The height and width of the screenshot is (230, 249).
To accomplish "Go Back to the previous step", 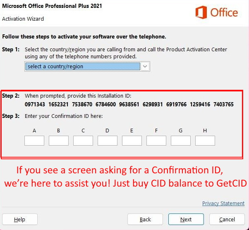I will coord(145,219).
